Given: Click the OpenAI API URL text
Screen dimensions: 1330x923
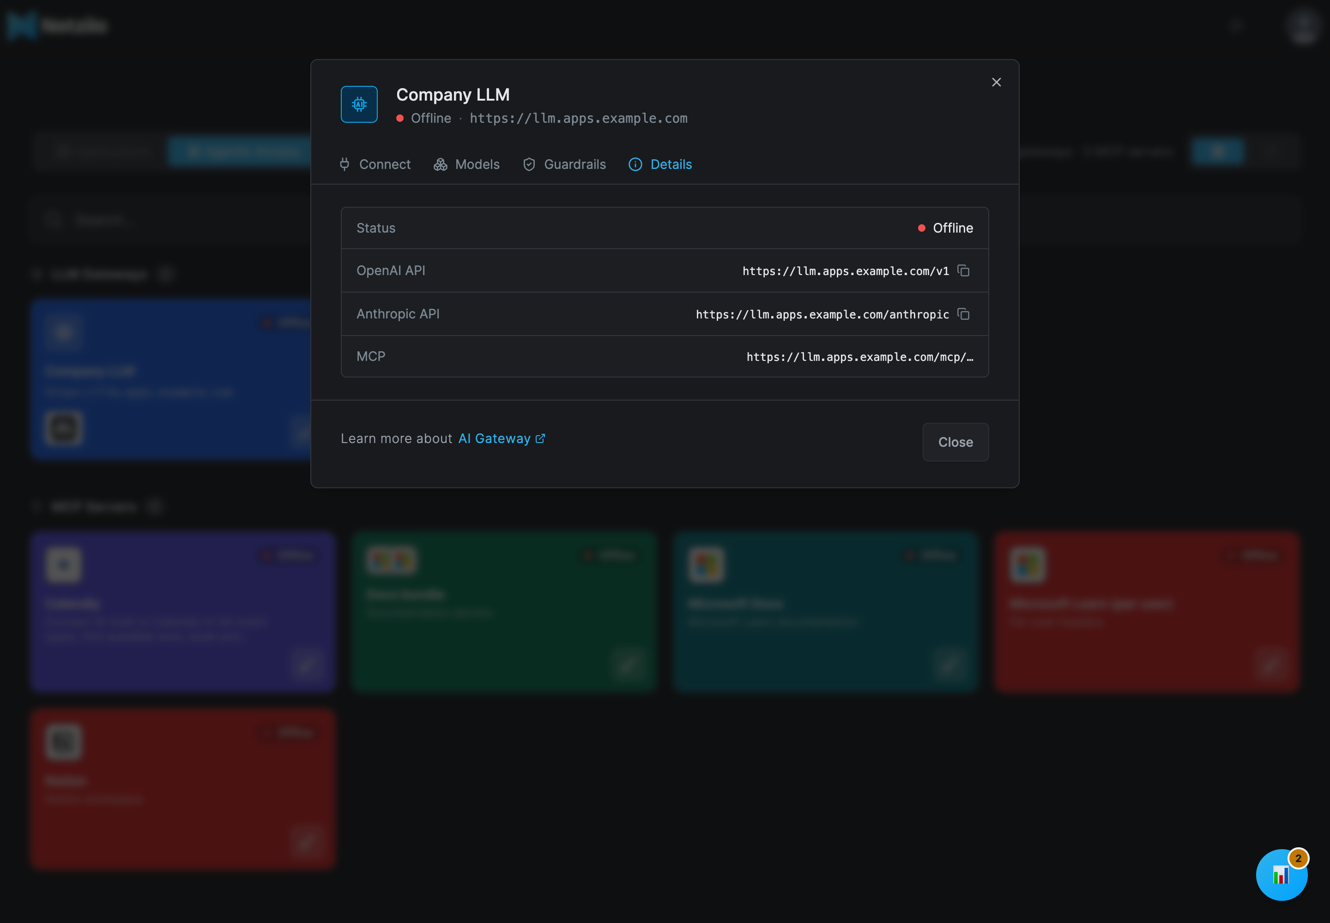Looking at the screenshot, I should [x=846, y=270].
